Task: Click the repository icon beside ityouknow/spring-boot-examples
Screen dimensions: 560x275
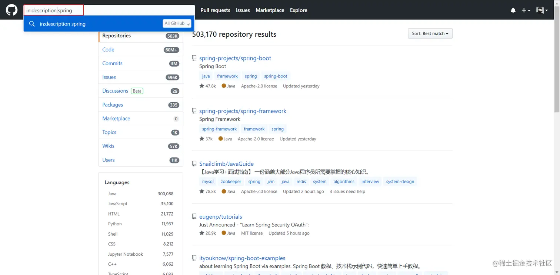Action: click(x=194, y=258)
